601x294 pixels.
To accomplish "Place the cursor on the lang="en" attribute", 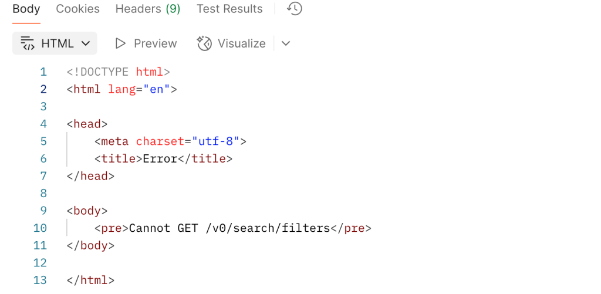I will click(139, 90).
